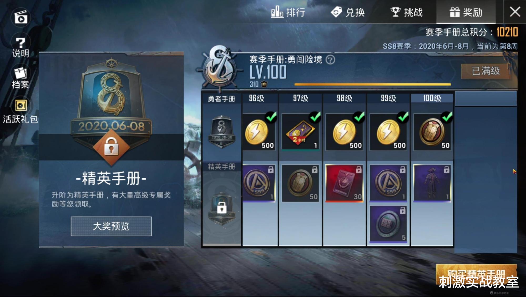Viewport: 526px width, 297px height.
Task: Click the help circle beside 赛季手册:勇闯险境
Action: [330, 60]
